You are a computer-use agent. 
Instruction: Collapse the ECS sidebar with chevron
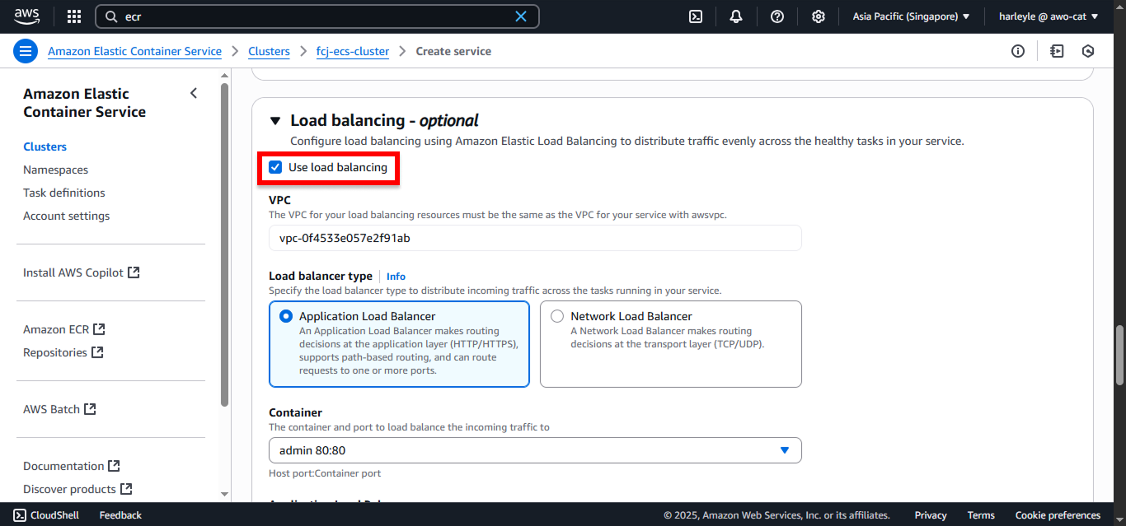click(194, 93)
